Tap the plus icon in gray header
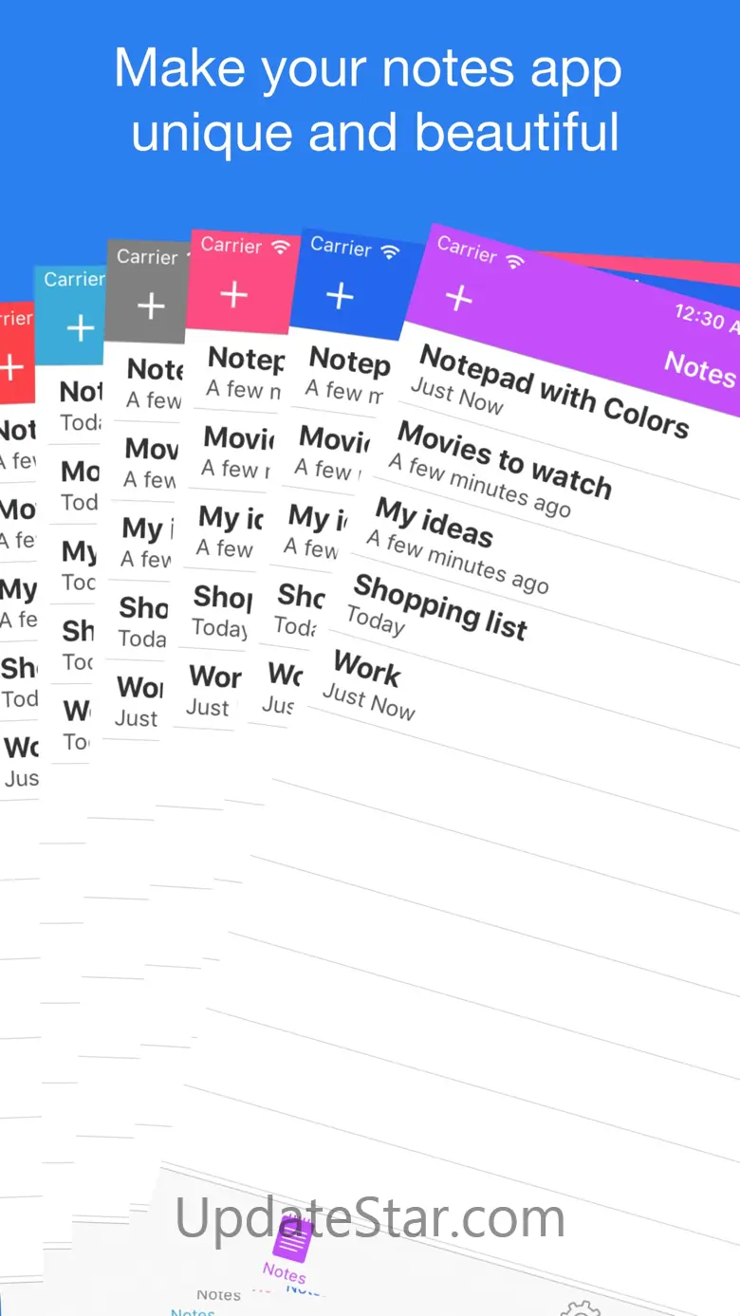This screenshot has height=1316, width=740. pos(151,306)
